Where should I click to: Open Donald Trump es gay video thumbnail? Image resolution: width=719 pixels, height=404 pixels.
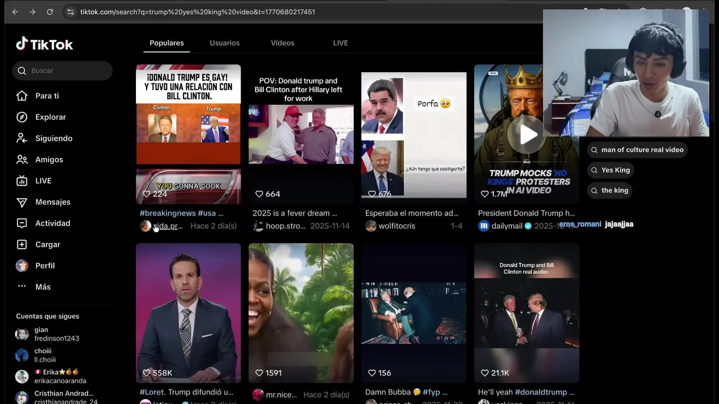[188, 134]
